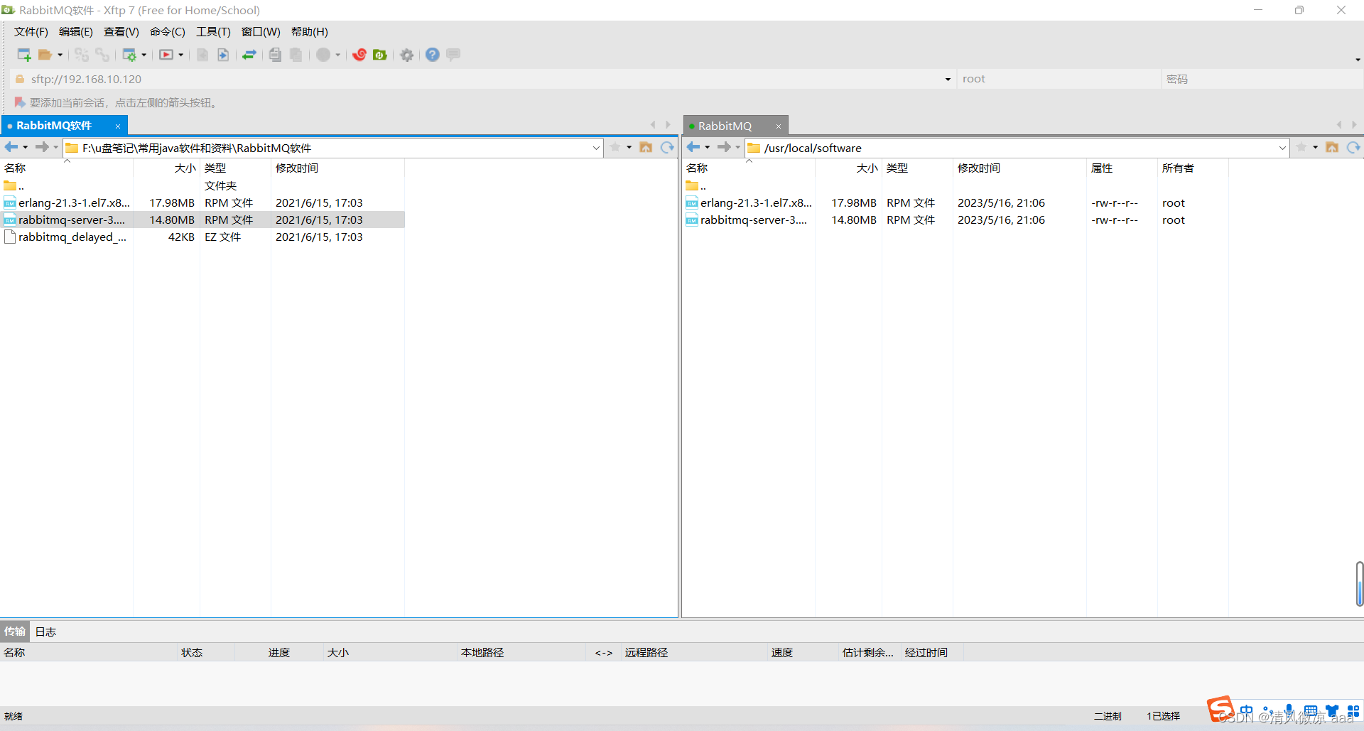Refresh the local pane file list
The height and width of the screenshot is (731, 1364).
pos(667,147)
